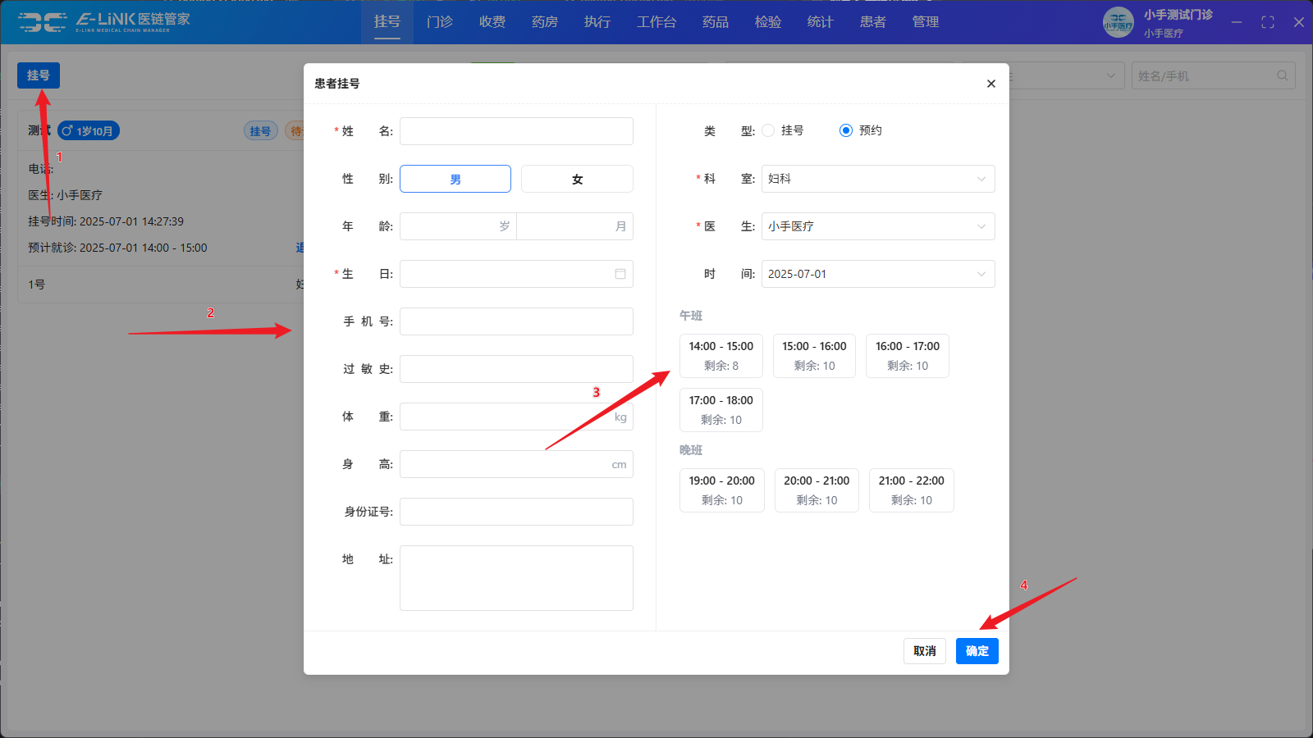Switch to the 门诊 menu tab
1313x738 pixels.
point(440,22)
